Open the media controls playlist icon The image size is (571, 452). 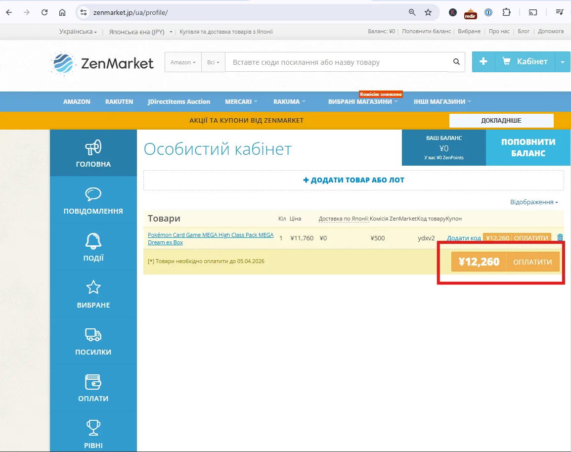(x=560, y=12)
